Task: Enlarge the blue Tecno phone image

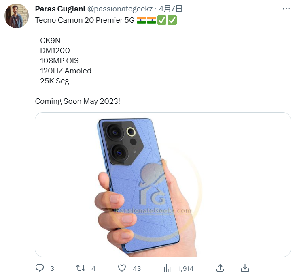Action: (163, 184)
